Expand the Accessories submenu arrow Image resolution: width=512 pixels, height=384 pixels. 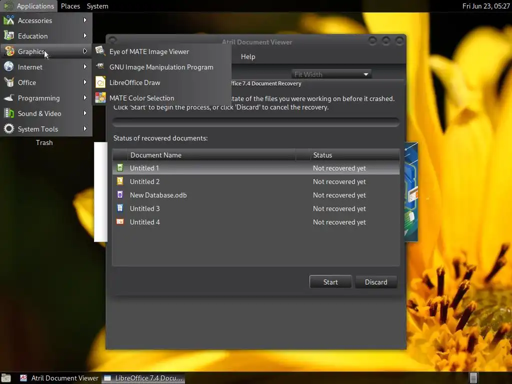coord(85,20)
